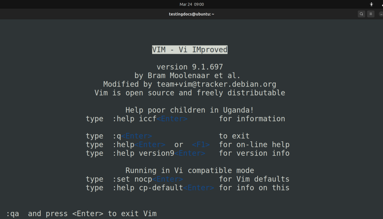
Task: Click the <F1> key hint
Action: click(x=201, y=145)
